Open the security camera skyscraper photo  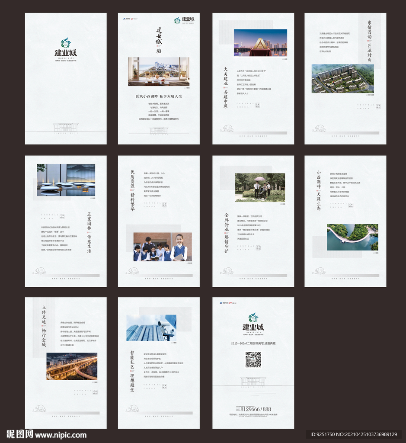click(151, 328)
